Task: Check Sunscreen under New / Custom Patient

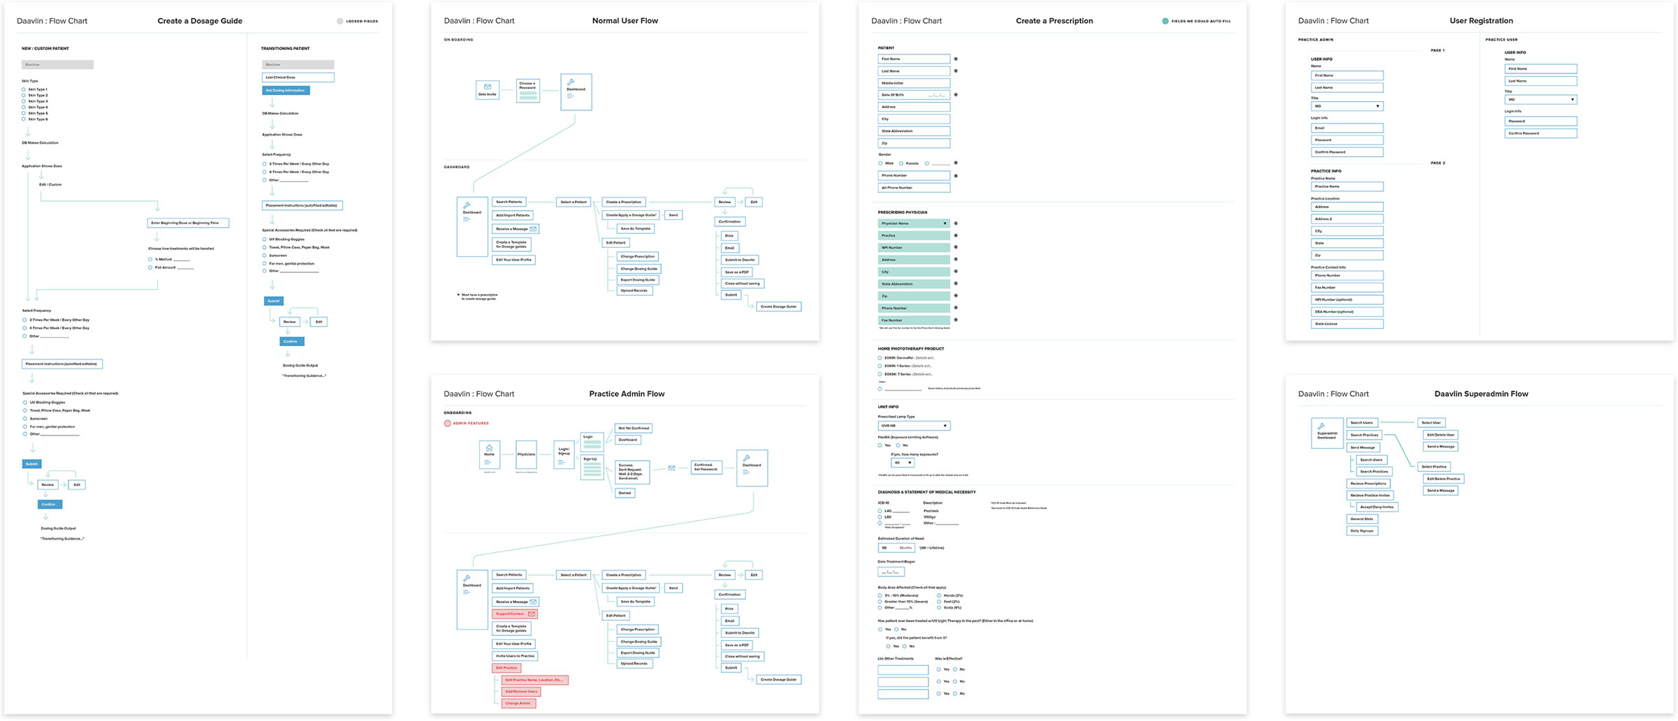Action: tap(24, 419)
